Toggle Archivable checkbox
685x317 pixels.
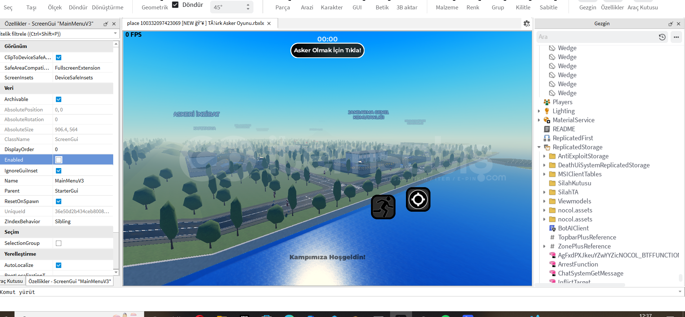(x=59, y=99)
